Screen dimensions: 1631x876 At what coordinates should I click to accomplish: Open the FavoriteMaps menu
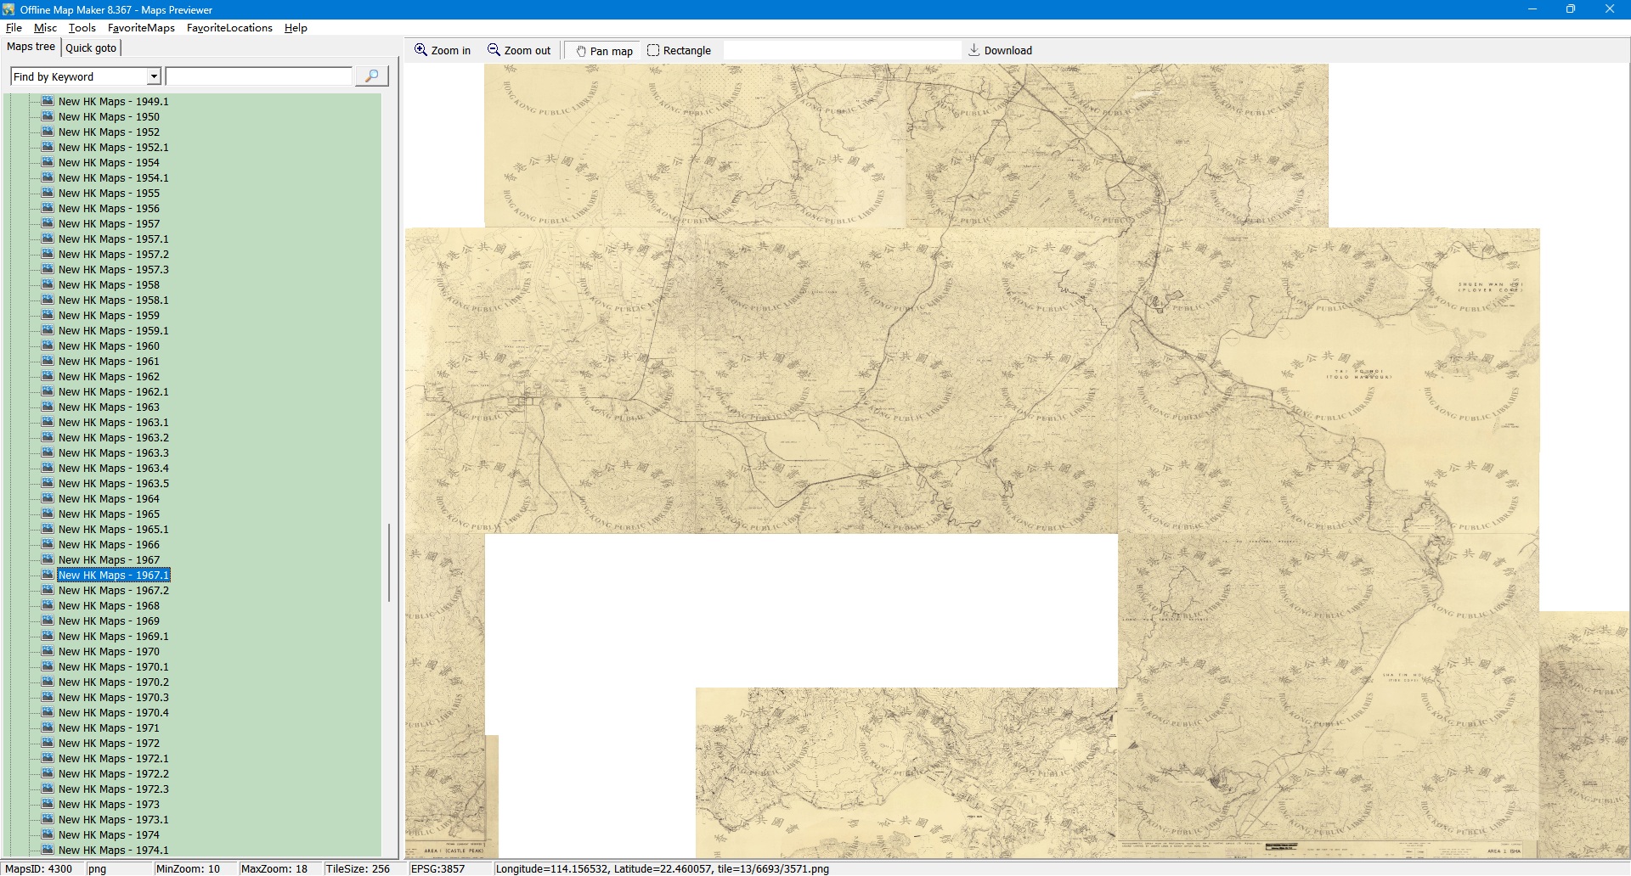(141, 28)
